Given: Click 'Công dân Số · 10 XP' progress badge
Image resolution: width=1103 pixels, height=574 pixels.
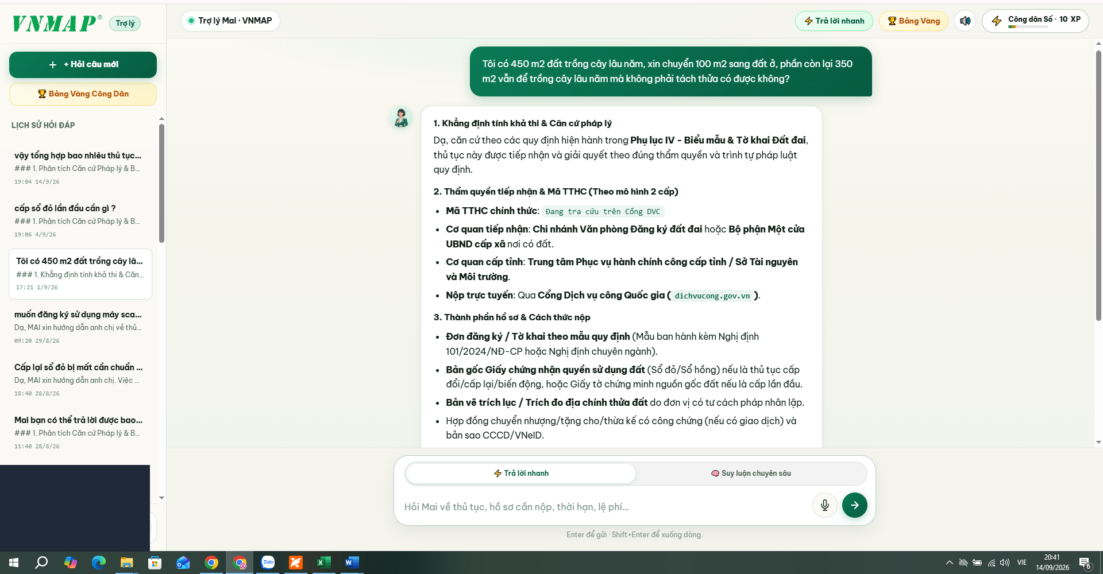Looking at the screenshot, I should (1035, 21).
